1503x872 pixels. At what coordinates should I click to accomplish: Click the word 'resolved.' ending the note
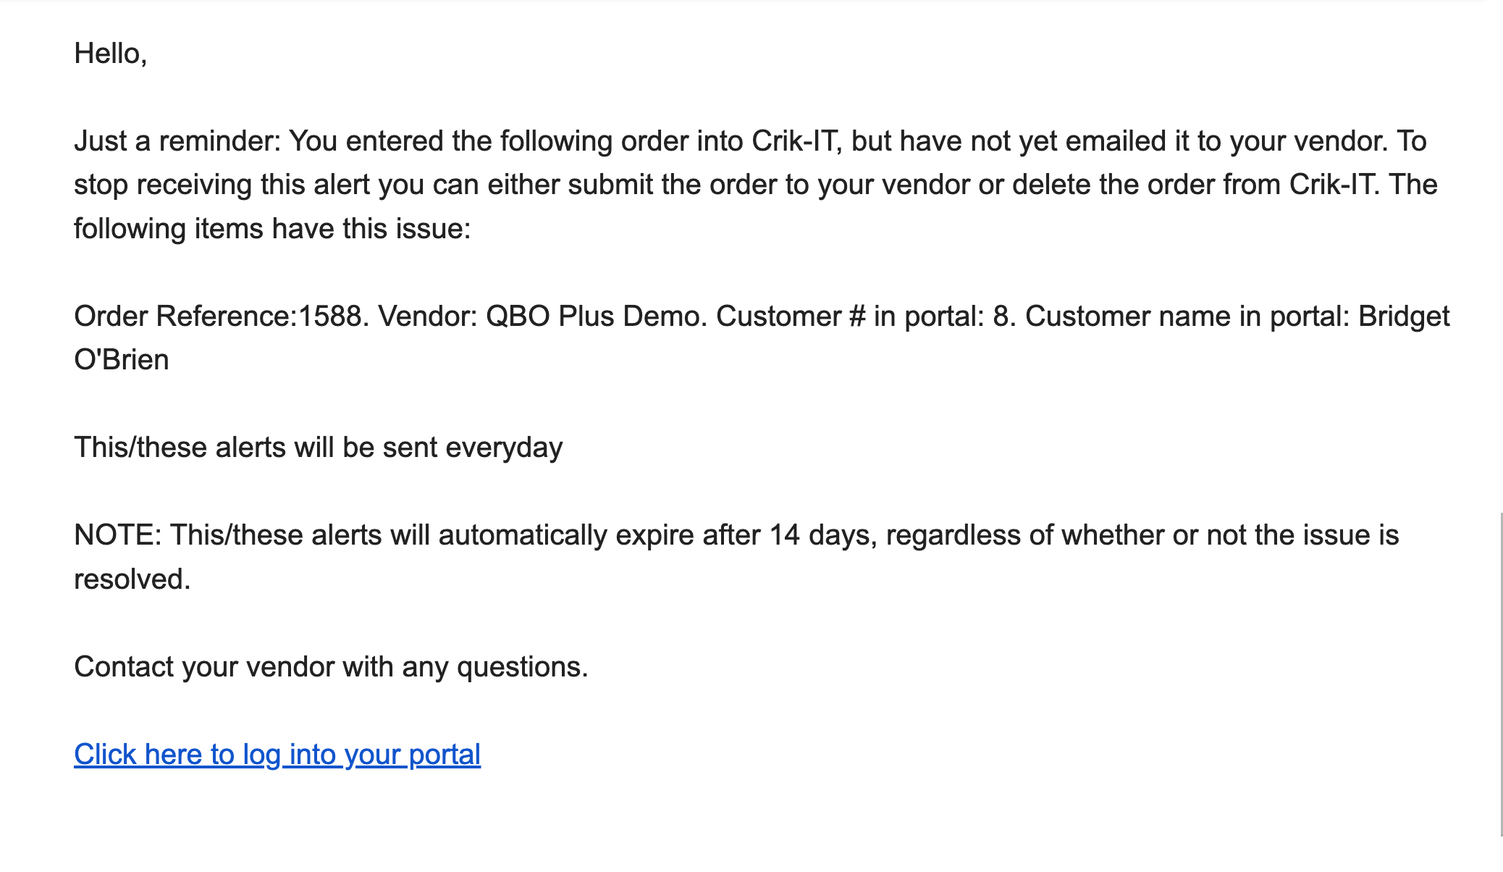pyautogui.click(x=132, y=579)
